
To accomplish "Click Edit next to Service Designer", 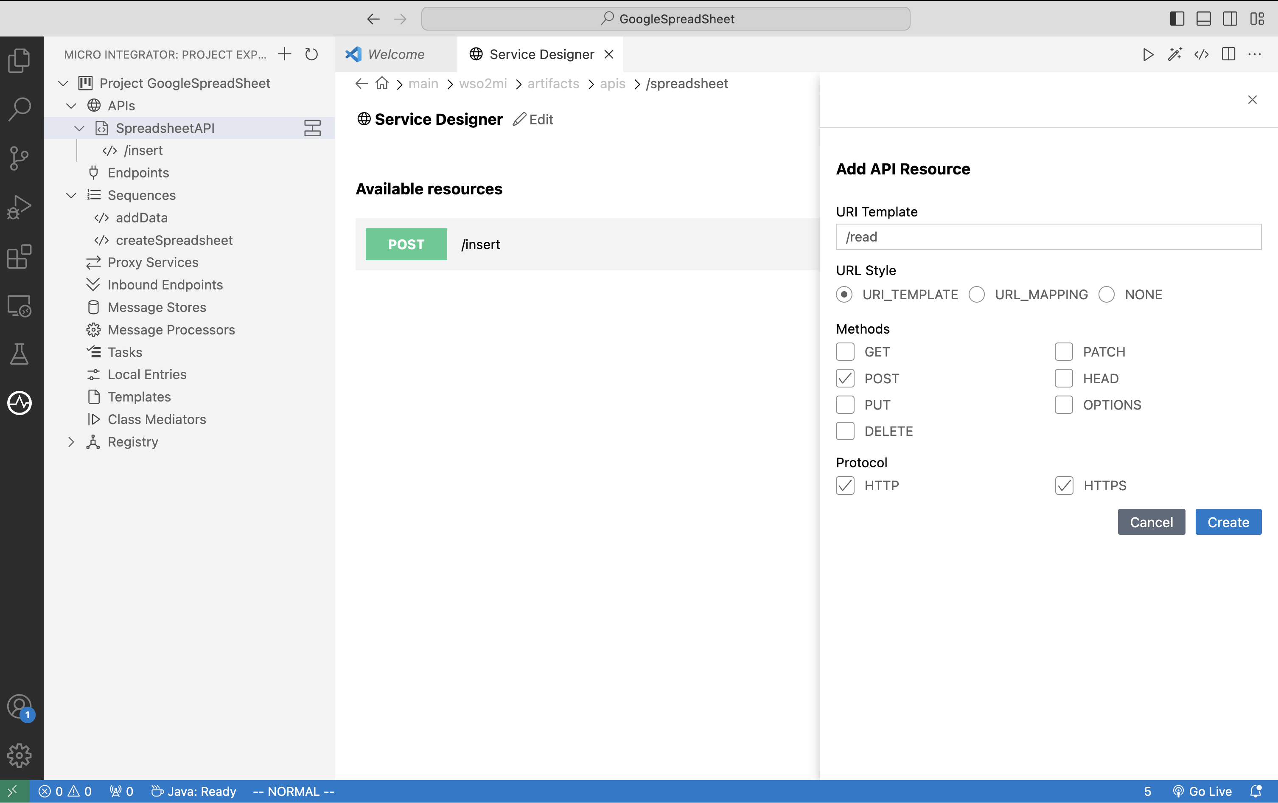I will 533,119.
